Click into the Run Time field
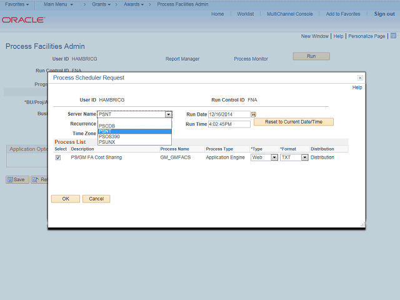Image resolution: width=400 pixels, height=300 pixels. (229, 124)
